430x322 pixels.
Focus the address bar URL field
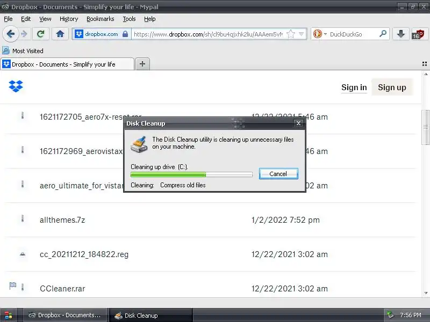[209, 34]
